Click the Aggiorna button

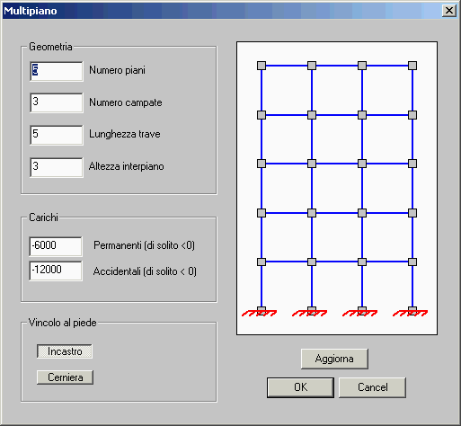(x=334, y=359)
